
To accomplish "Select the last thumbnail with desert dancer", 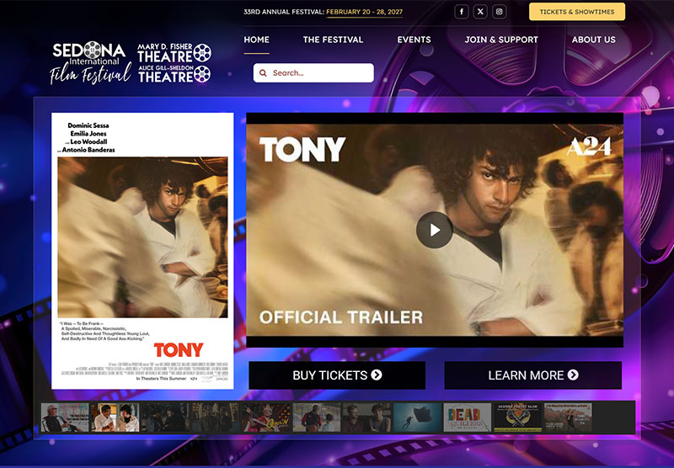I will [x=568, y=417].
